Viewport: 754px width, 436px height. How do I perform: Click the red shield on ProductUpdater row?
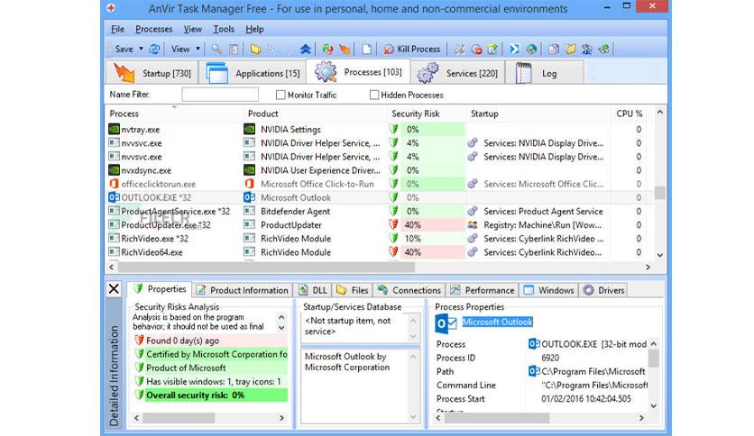[x=393, y=224]
